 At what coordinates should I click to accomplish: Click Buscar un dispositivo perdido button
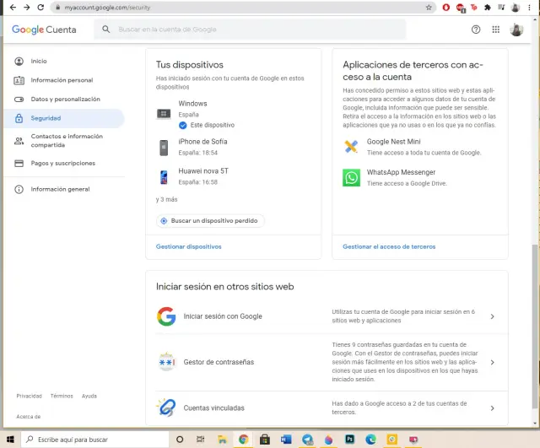(x=210, y=220)
